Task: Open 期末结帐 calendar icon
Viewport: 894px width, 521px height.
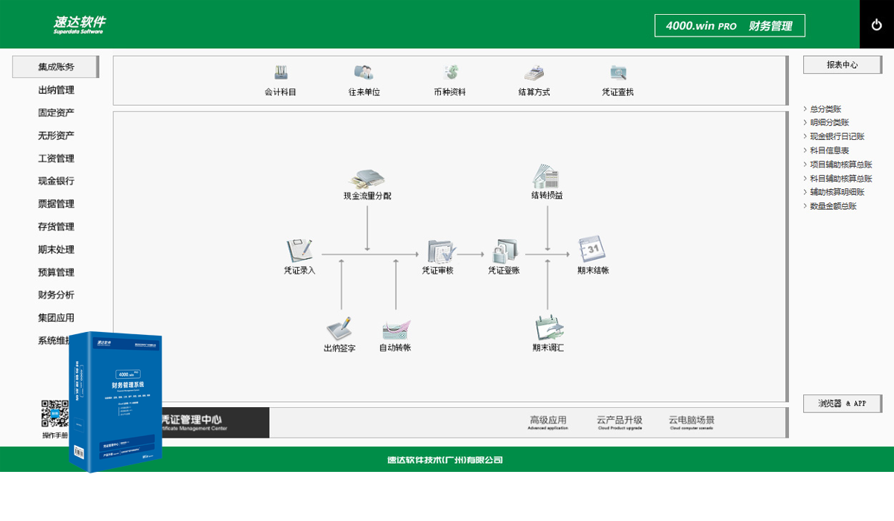Action: pos(592,249)
